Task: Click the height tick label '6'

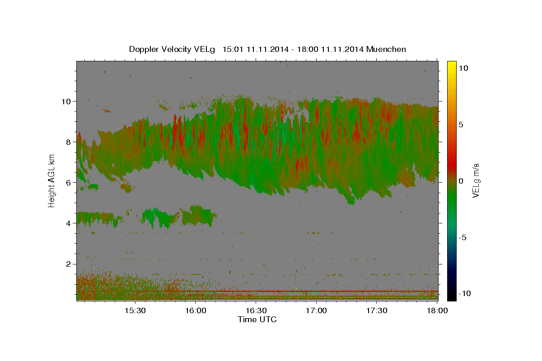Action: [70, 182]
